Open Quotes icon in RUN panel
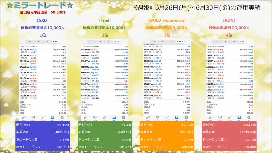The height and width of the screenshot is (153, 272). tap(210, 117)
